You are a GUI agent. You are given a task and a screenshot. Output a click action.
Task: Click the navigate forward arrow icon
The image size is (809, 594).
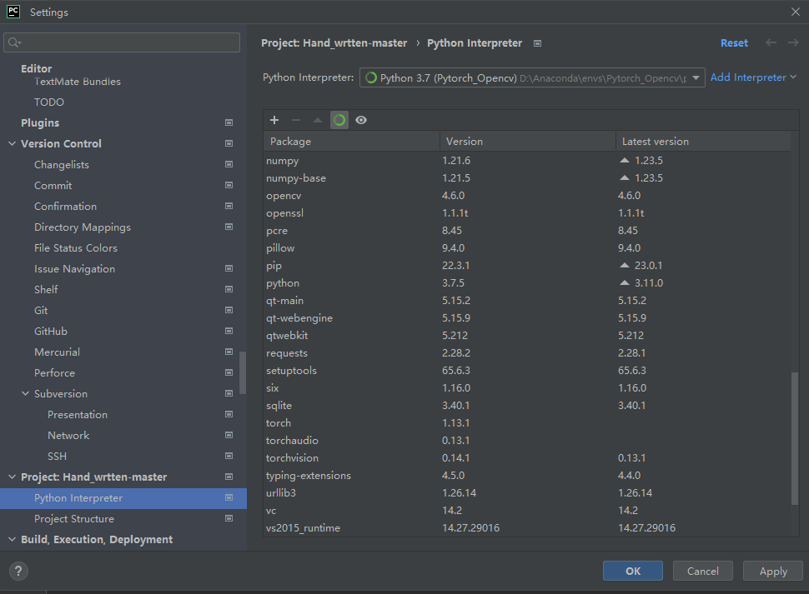point(793,42)
